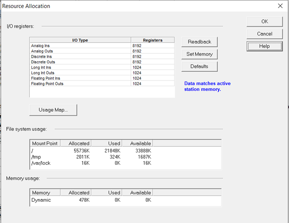Click the memory usage Allocated column header
Viewport: 289px width, 223px height.
pos(76,193)
